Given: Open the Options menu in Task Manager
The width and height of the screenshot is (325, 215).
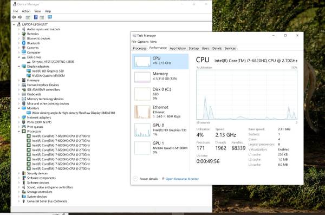Looking at the screenshot, I should (x=143, y=42).
